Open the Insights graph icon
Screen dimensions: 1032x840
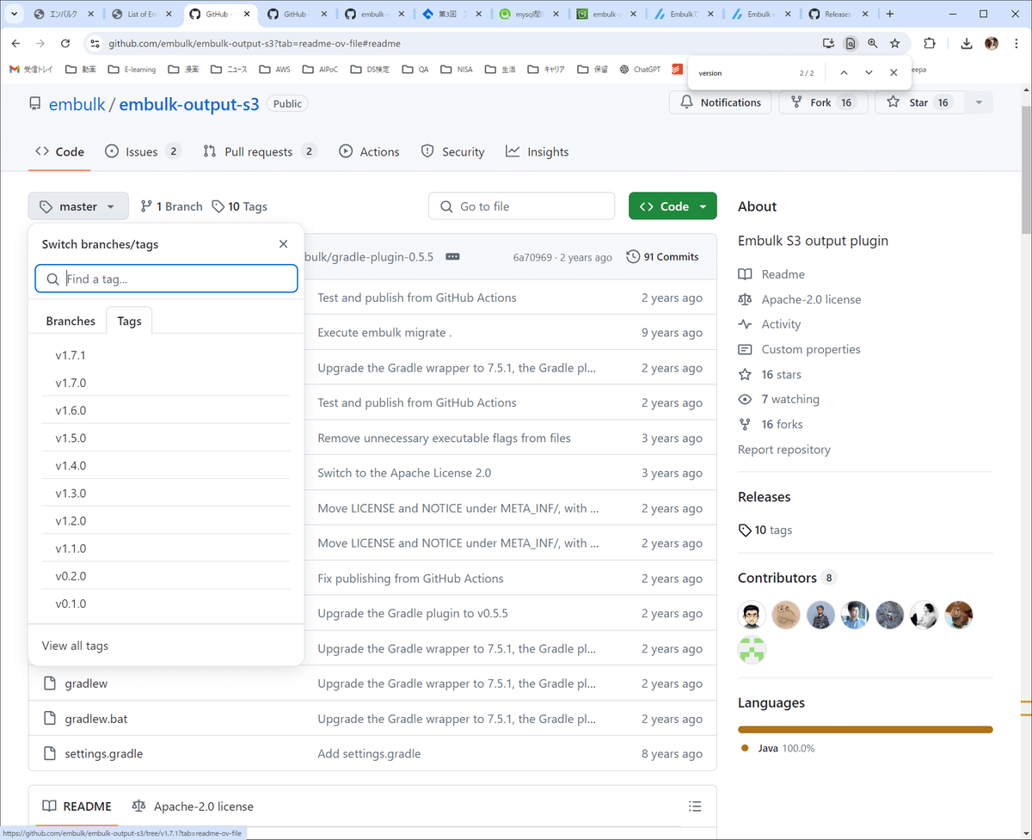click(513, 151)
